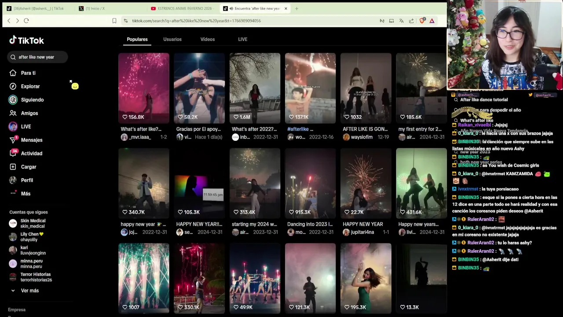Click the Empresa footer link
The image size is (563, 317).
point(17,310)
